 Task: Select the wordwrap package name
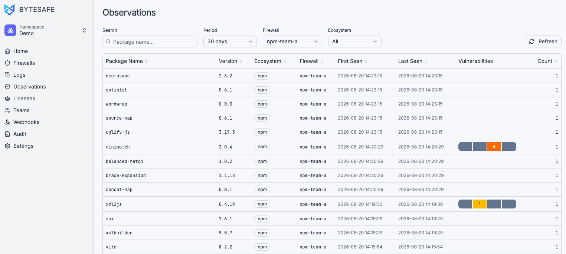[117, 104]
